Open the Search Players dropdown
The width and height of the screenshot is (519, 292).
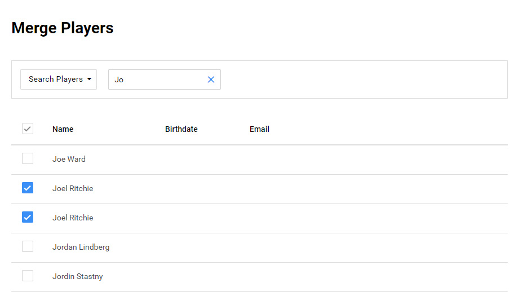(59, 79)
